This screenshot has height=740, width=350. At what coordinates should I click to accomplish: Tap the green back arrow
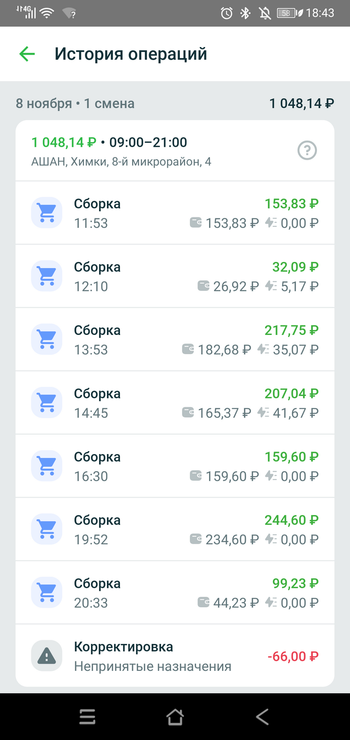[x=27, y=54]
